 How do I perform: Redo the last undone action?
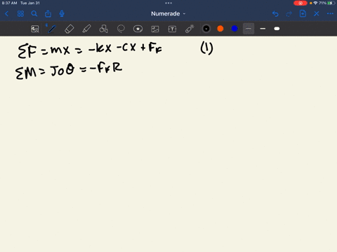[x=289, y=14]
